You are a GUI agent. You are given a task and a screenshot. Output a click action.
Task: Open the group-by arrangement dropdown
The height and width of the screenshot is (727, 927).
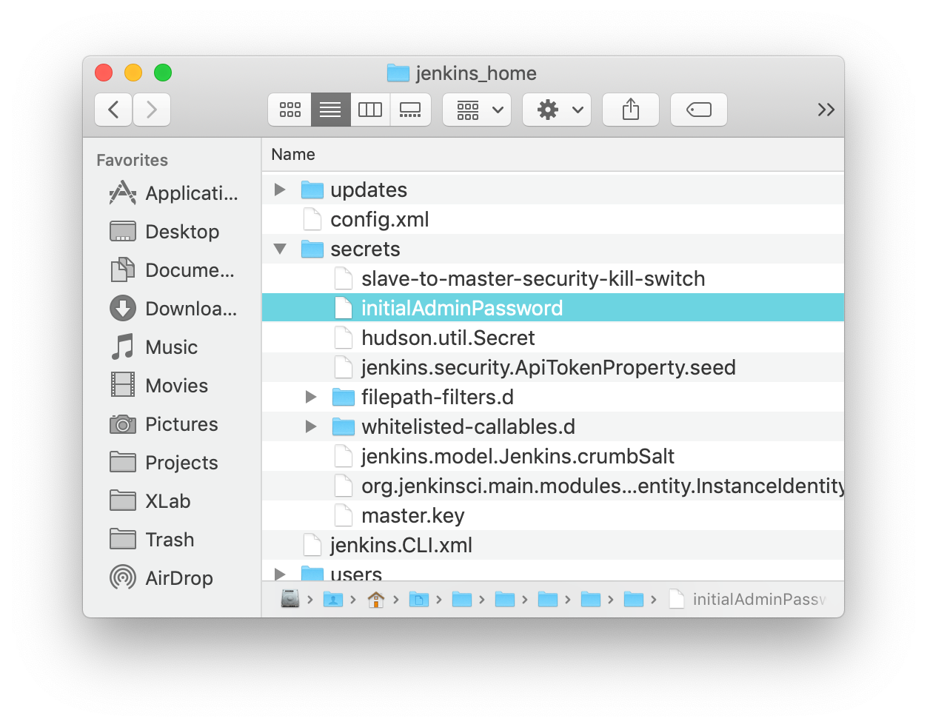pos(477,110)
